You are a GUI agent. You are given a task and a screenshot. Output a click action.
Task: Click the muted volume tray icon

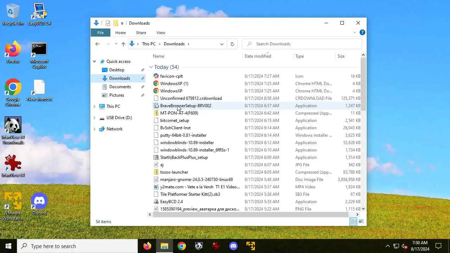click(x=404, y=246)
